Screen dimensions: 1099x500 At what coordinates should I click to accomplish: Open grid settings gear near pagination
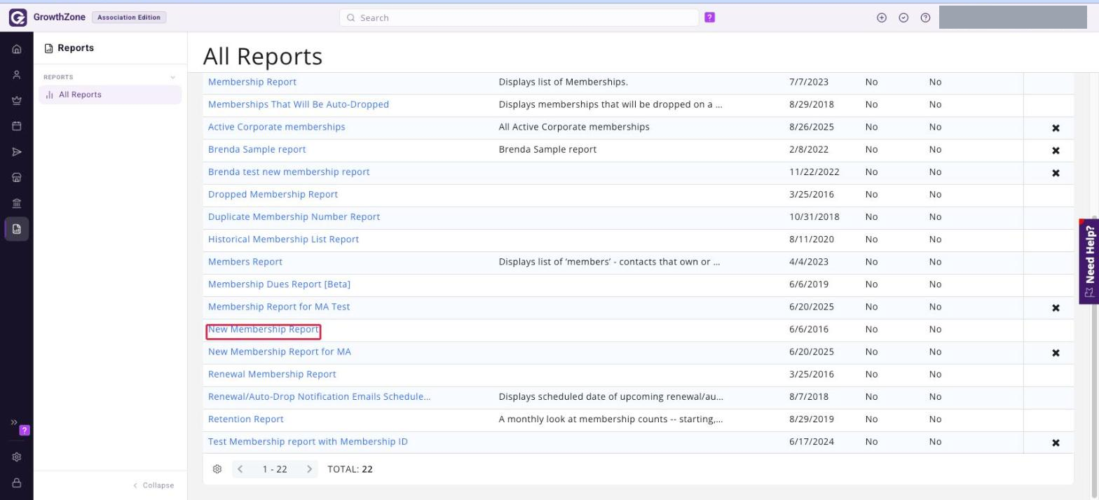(x=217, y=469)
